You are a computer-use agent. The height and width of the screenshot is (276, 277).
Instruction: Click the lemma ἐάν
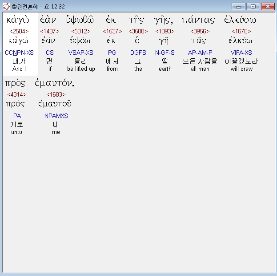48,41
